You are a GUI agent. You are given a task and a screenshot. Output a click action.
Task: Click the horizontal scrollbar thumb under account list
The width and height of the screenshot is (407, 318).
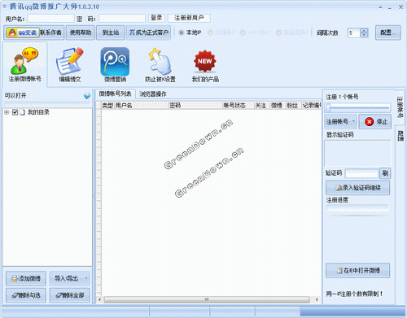click(207, 299)
